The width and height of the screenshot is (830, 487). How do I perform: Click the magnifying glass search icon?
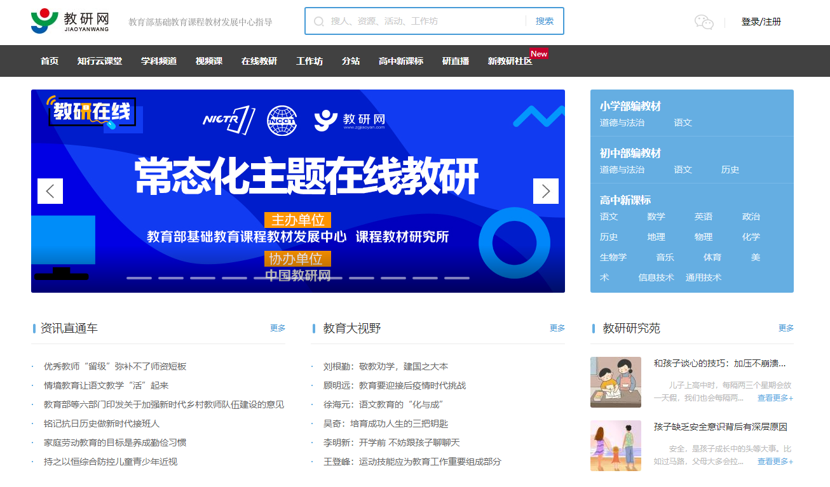[x=318, y=21]
